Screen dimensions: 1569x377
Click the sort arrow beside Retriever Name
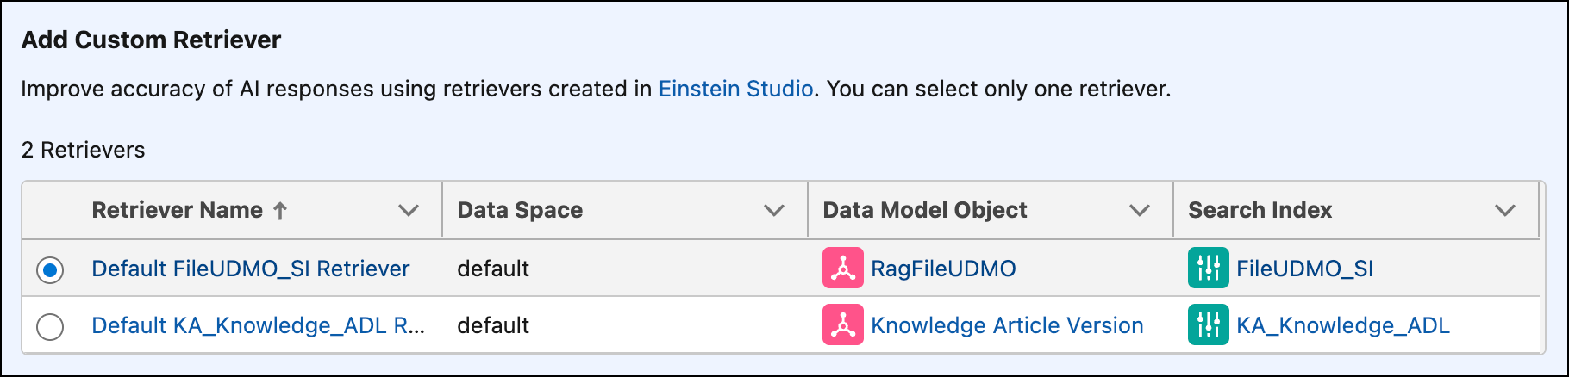tap(280, 211)
